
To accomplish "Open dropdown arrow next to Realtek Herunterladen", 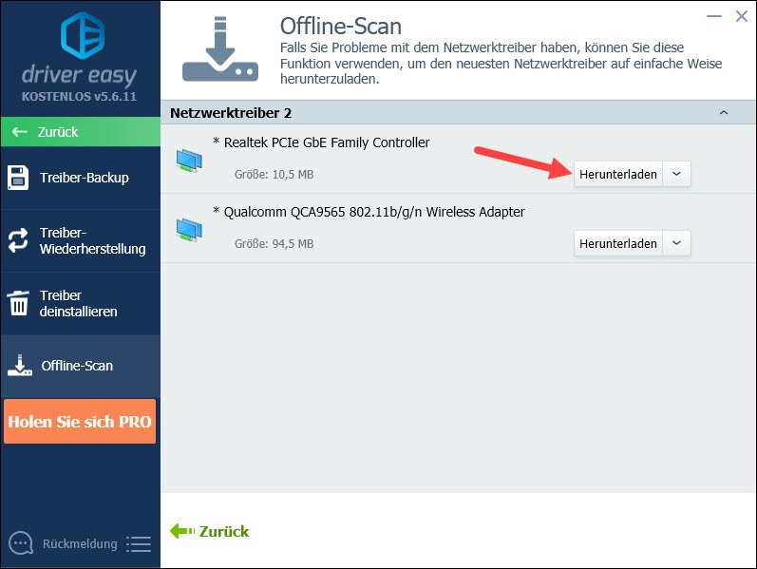I will pos(676,174).
